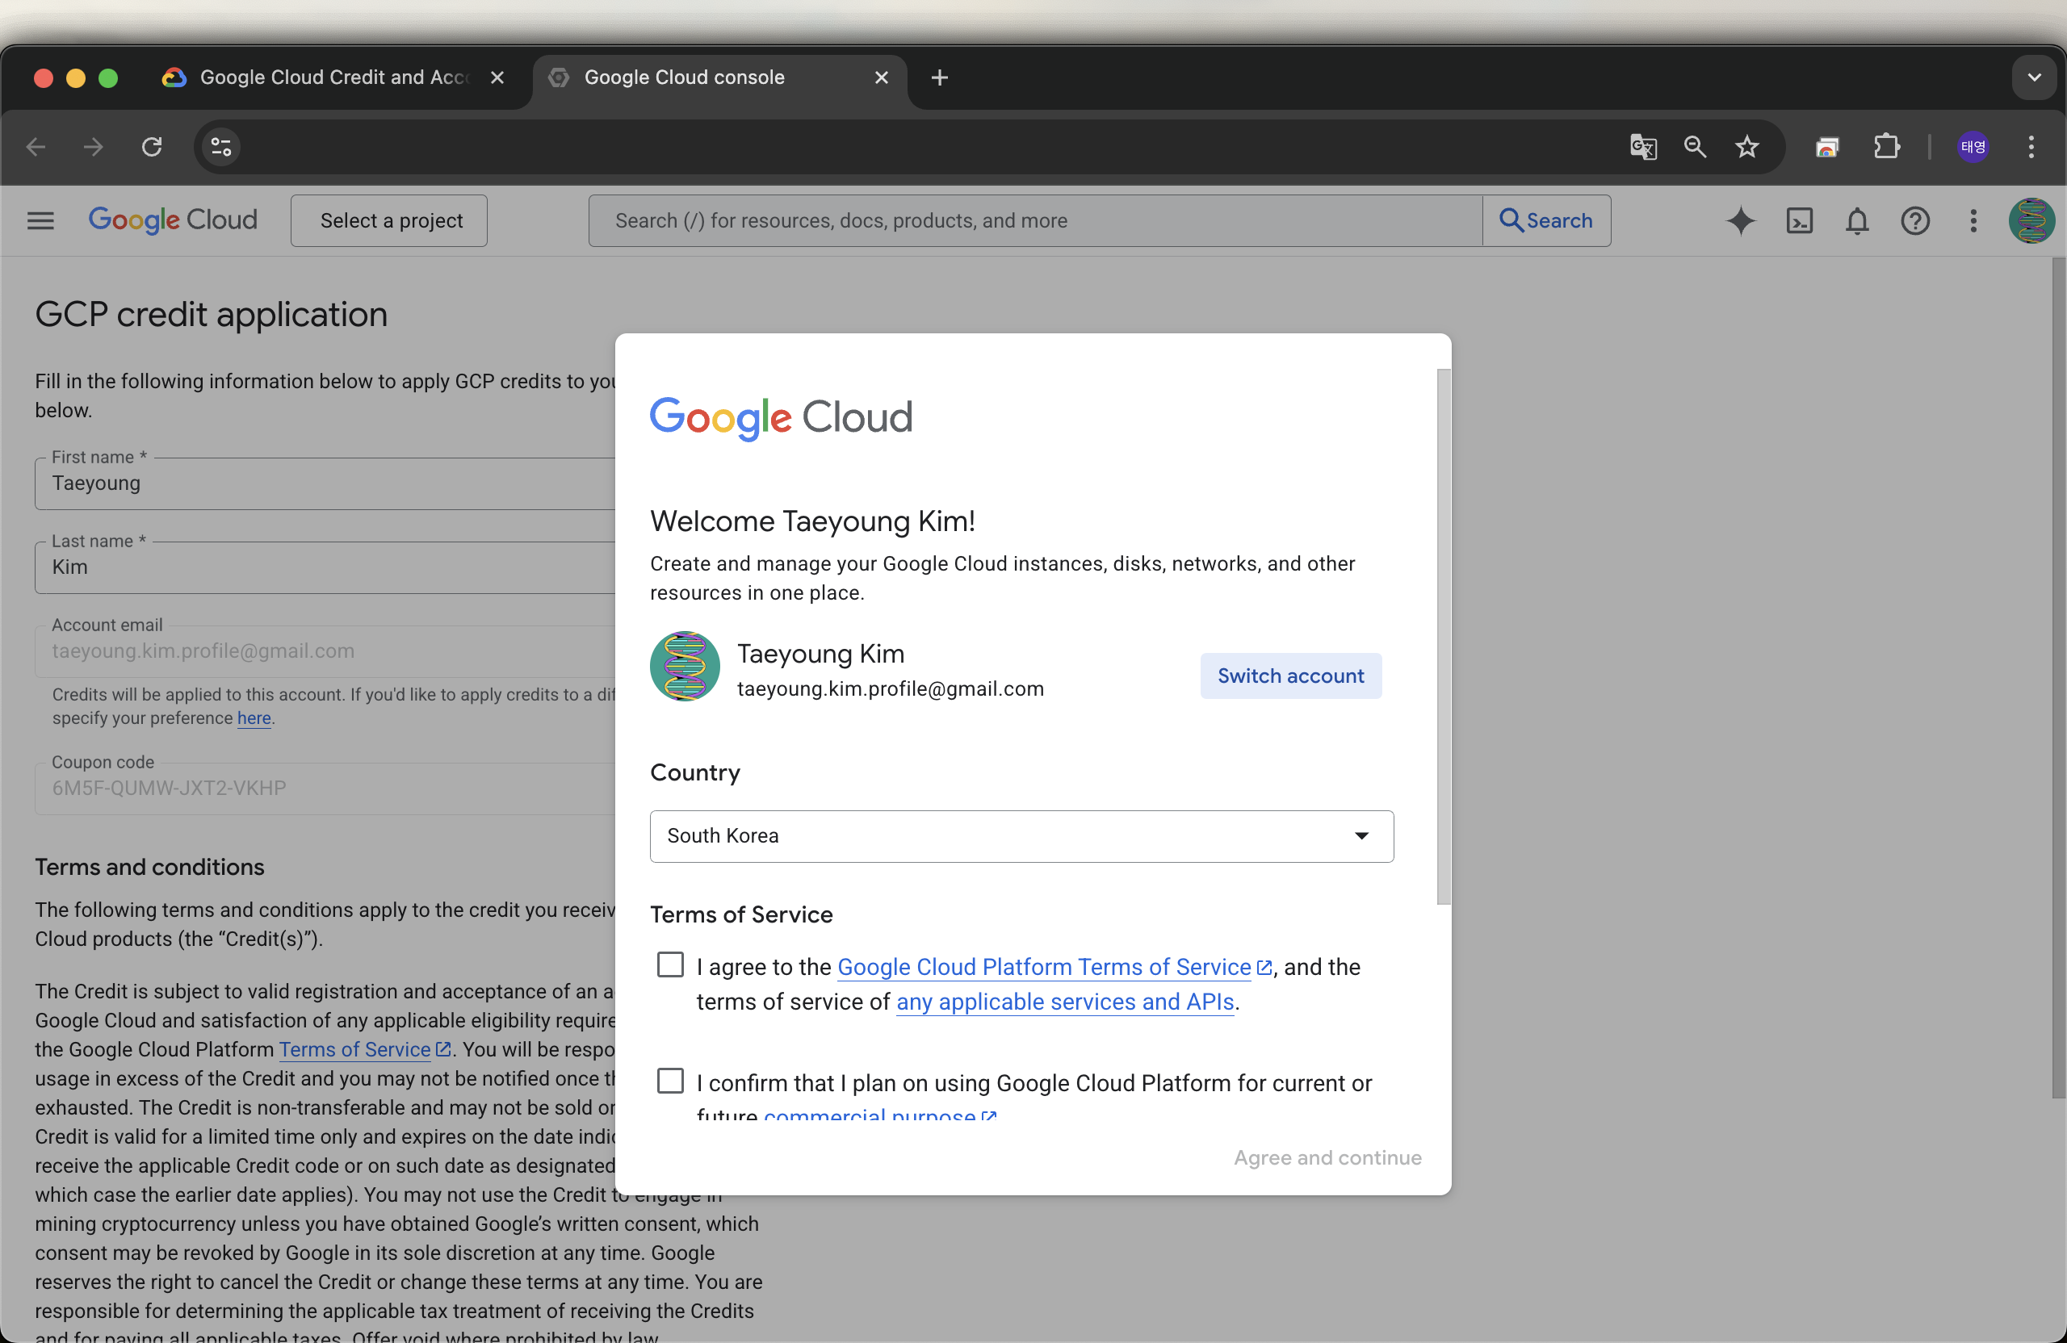Open Gemini AI sparkle assistant icon
This screenshot has height=1343, width=2067.
click(x=1741, y=220)
